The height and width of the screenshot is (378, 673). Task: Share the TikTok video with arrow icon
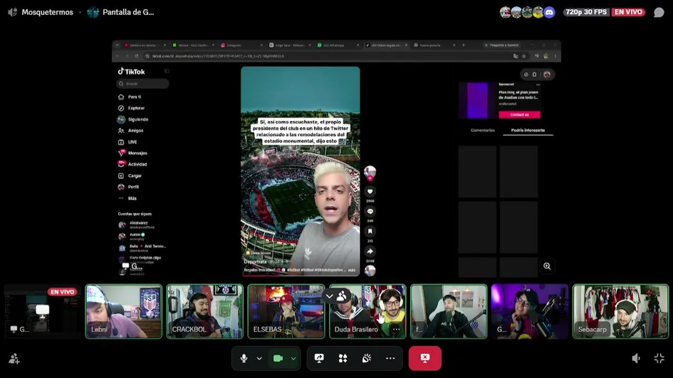pyautogui.click(x=370, y=251)
